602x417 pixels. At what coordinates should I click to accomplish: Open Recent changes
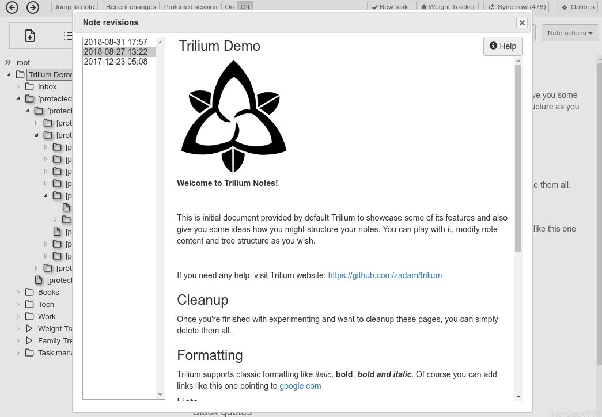(x=131, y=7)
